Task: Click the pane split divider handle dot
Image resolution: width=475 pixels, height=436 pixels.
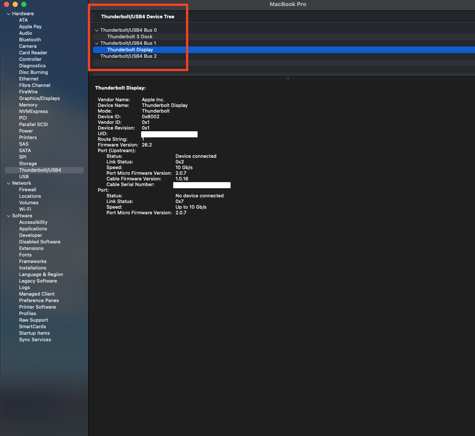Action: coord(288,78)
